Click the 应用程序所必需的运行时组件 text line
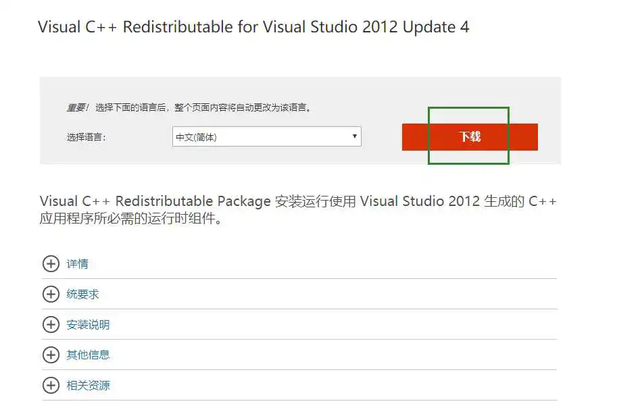The height and width of the screenshot is (416, 640). click(130, 219)
